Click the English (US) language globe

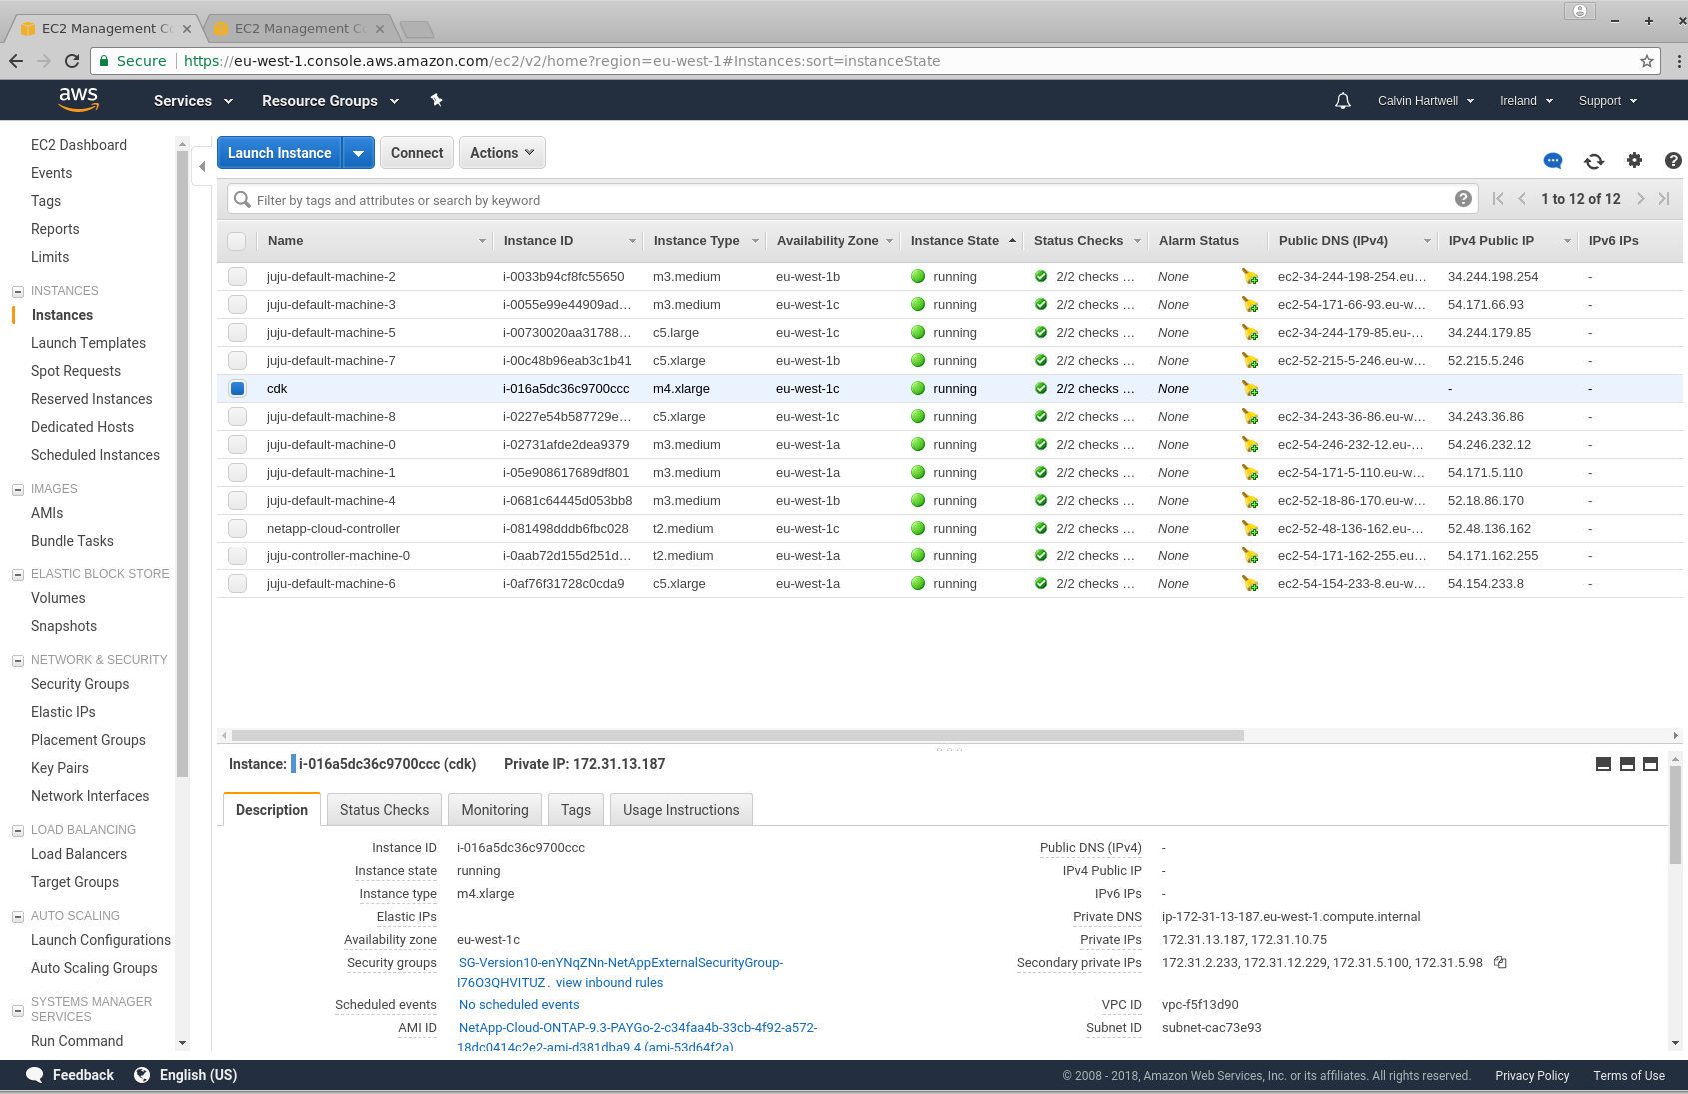pos(142,1075)
